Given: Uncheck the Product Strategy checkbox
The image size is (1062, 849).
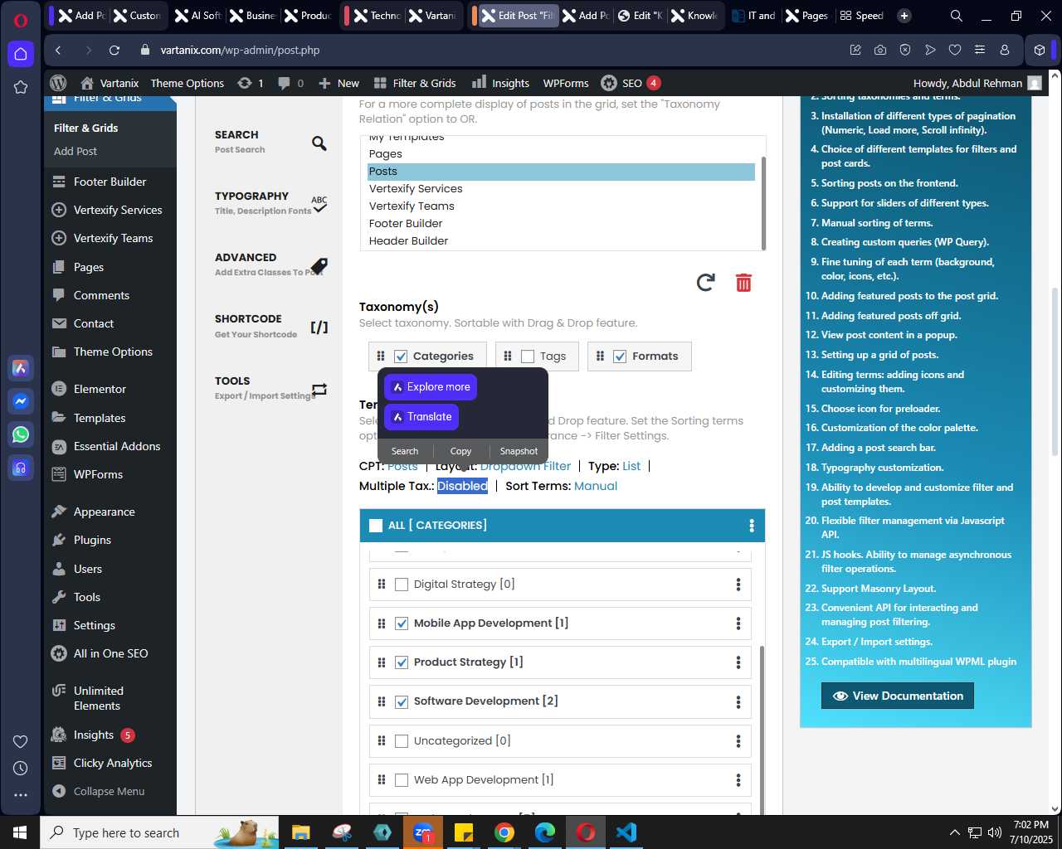Looking at the screenshot, I should tap(402, 662).
